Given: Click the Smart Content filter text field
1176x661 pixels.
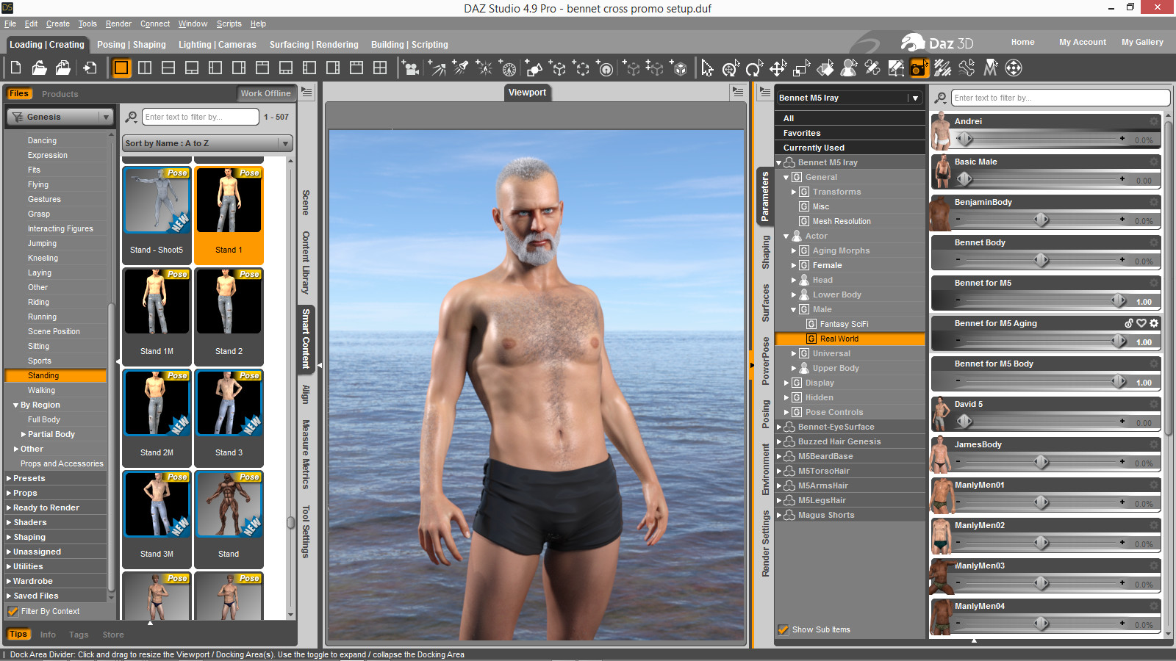Looking at the screenshot, I should 200,117.
